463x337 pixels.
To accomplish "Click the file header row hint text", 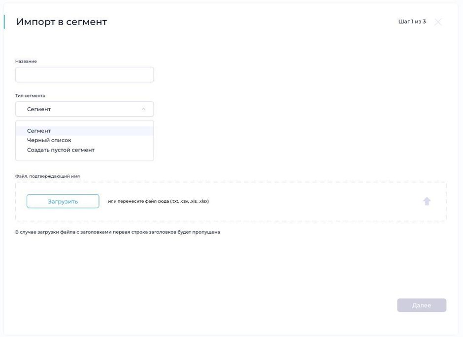I will coord(118,232).
